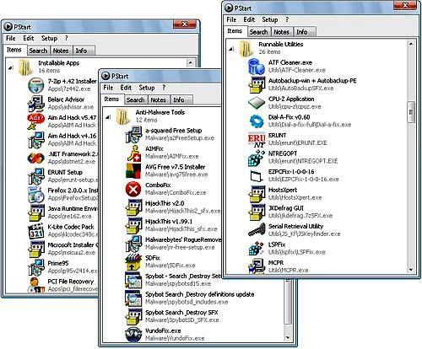Select the ComboFix red X icon

[x=133, y=189]
